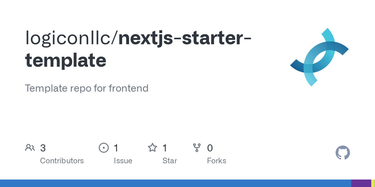
Task: Click the Template repo for frontend description
Action: click(87, 89)
